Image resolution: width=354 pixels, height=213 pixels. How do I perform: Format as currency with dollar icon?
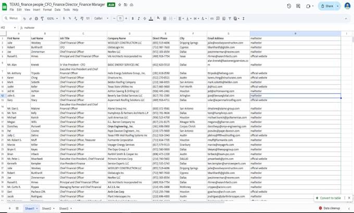tap(64, 18)
